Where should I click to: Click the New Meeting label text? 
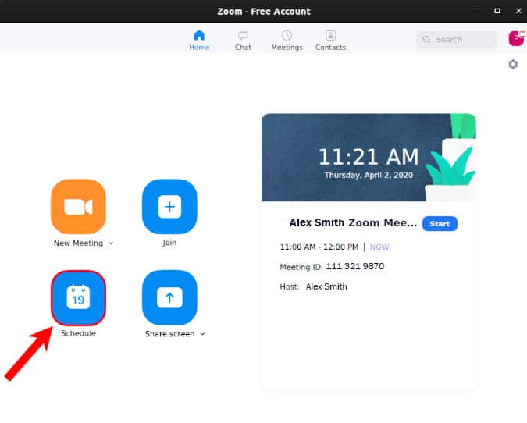click(78, 243)
